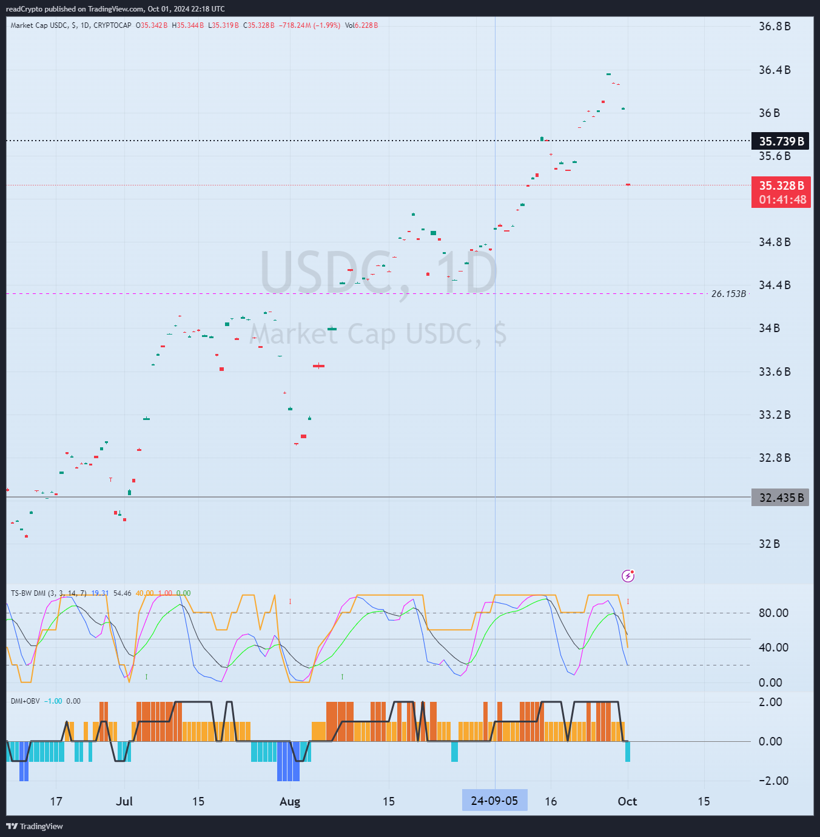This screenshot has width=820, height=837.
Task: Click the 34.4 B price axis label
Action: (775, 285)
